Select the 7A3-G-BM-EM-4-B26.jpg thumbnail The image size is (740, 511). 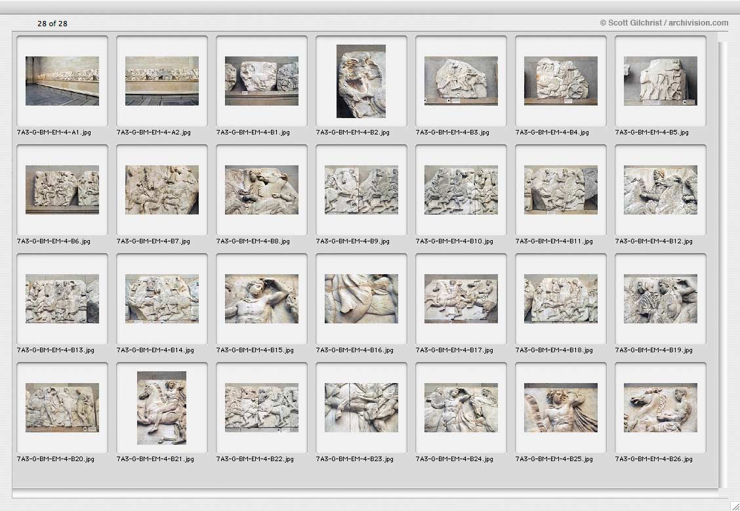coord(660,407)
